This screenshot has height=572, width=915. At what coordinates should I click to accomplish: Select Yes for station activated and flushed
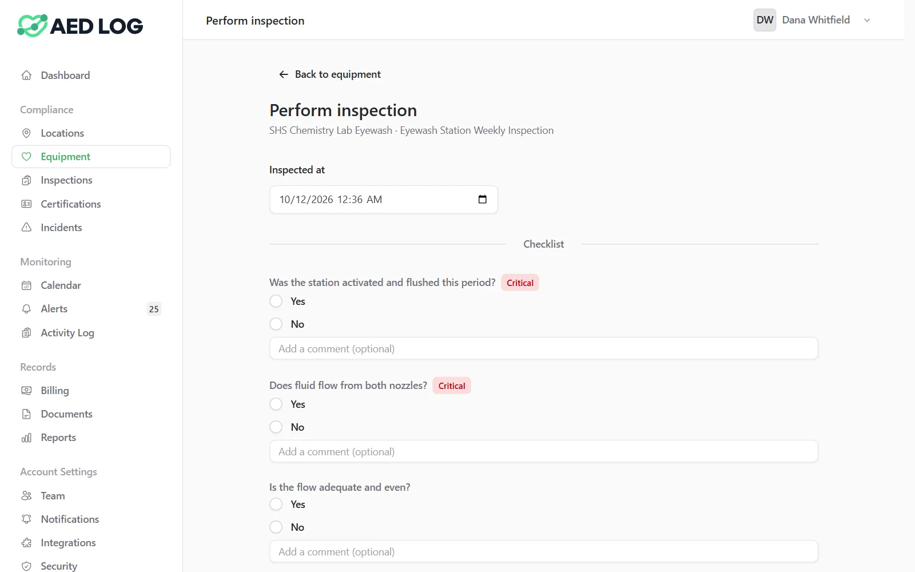276,301
